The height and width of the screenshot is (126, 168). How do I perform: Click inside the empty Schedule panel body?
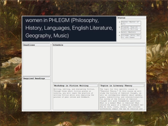point(99,64)
